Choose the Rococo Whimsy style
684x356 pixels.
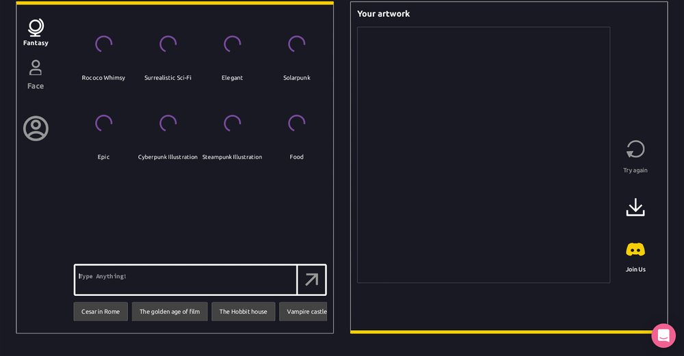pyautogui.click(x=104, y=45)
